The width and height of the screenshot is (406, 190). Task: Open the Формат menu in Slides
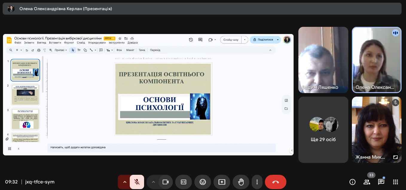(69, 43)
